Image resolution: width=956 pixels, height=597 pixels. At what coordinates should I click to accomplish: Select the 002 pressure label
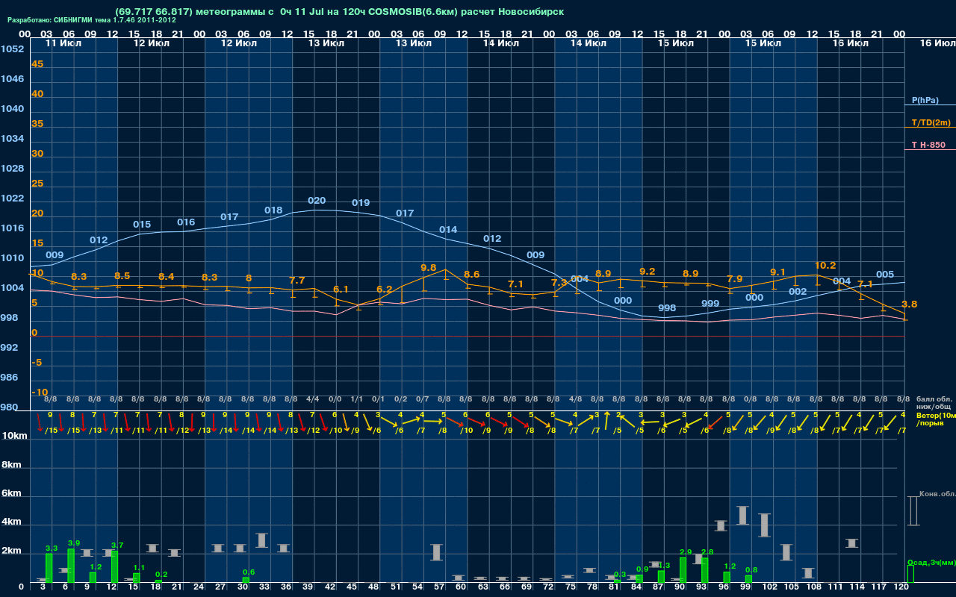tap(798, 292)
